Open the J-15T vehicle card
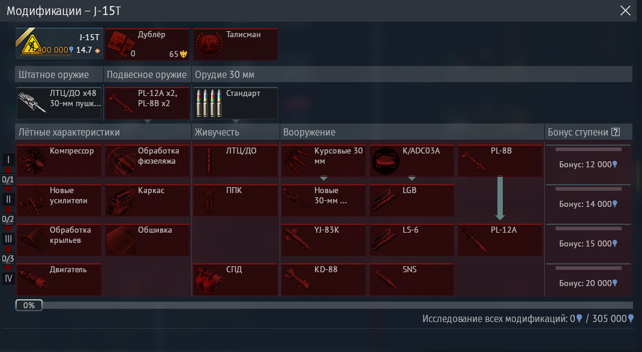Image resolution: width=642 pixels, height=352 pixels. [x=59, y=44]
